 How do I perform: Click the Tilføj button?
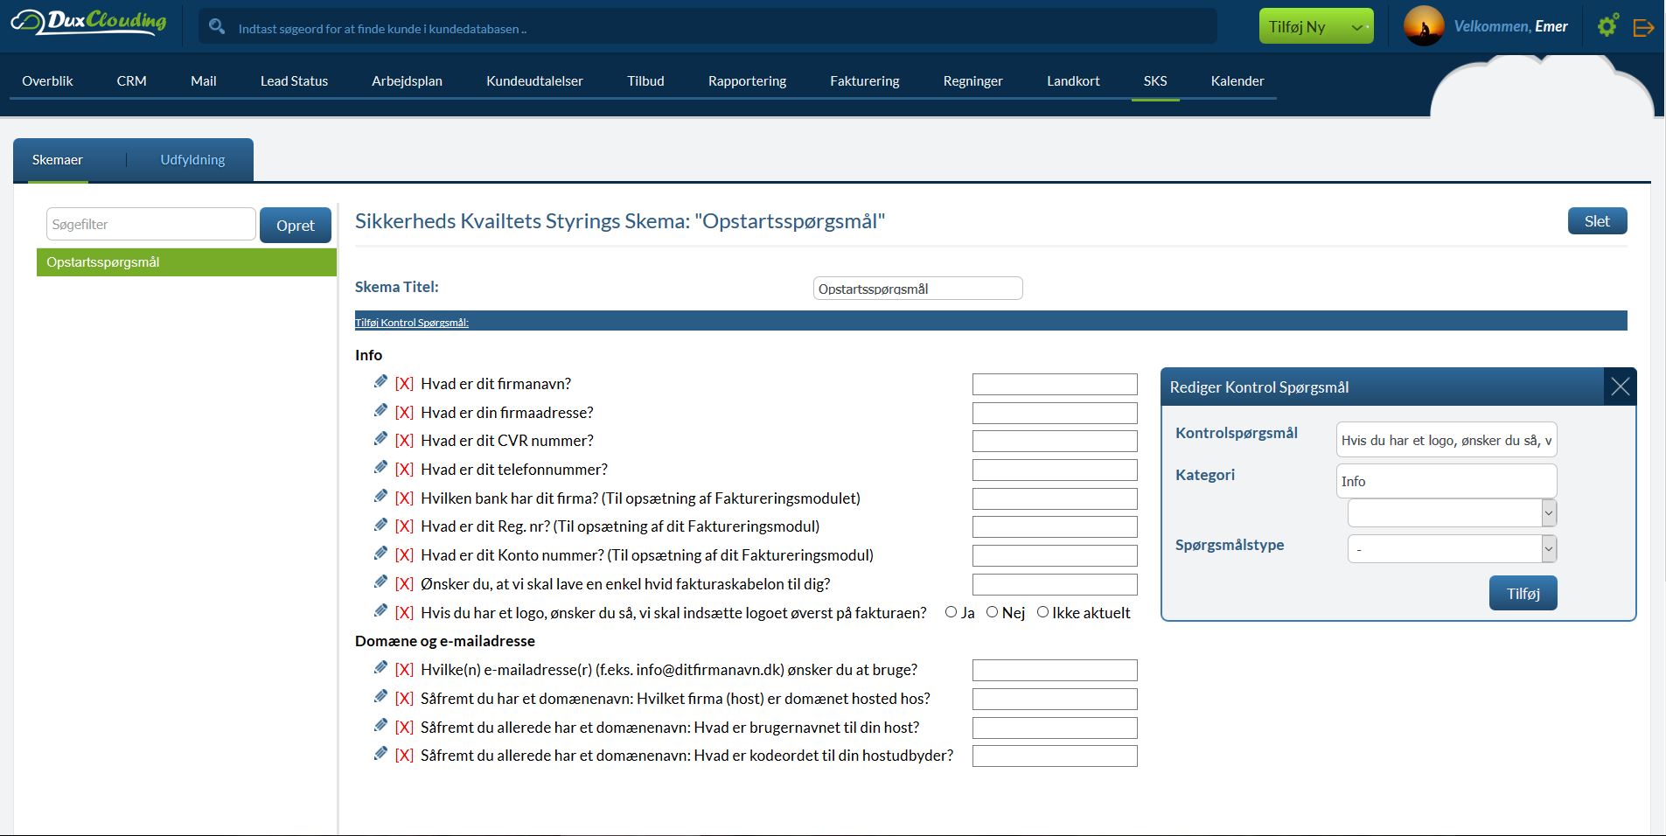click(x=1523, y=593)
